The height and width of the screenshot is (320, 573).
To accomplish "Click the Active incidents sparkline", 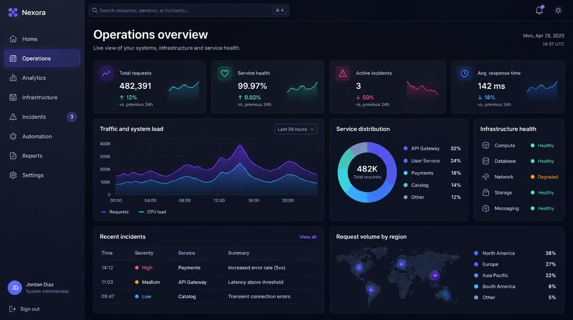I will pyautogui.click(x=422, y=88).
